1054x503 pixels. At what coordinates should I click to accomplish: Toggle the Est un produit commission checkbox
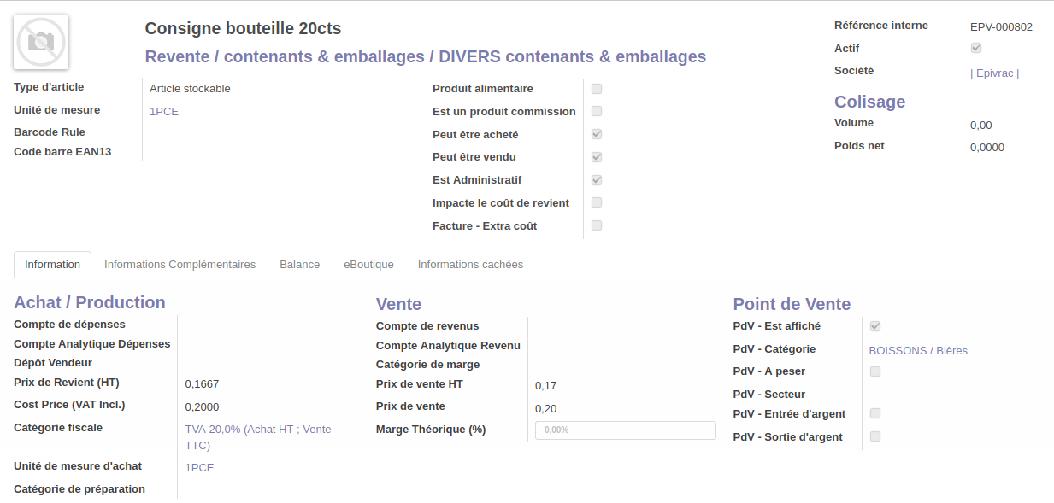[597, 111]
